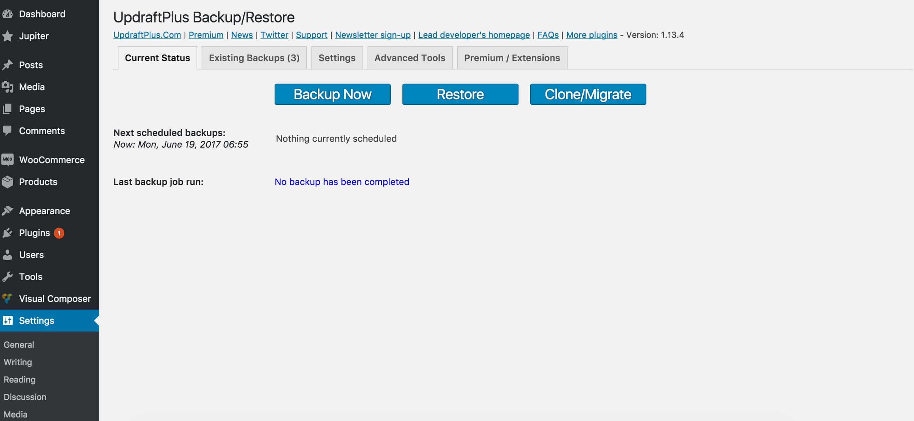Screen dimensions: 914x421
Task: Open the Premium link in the header
Action: point(206,35)
